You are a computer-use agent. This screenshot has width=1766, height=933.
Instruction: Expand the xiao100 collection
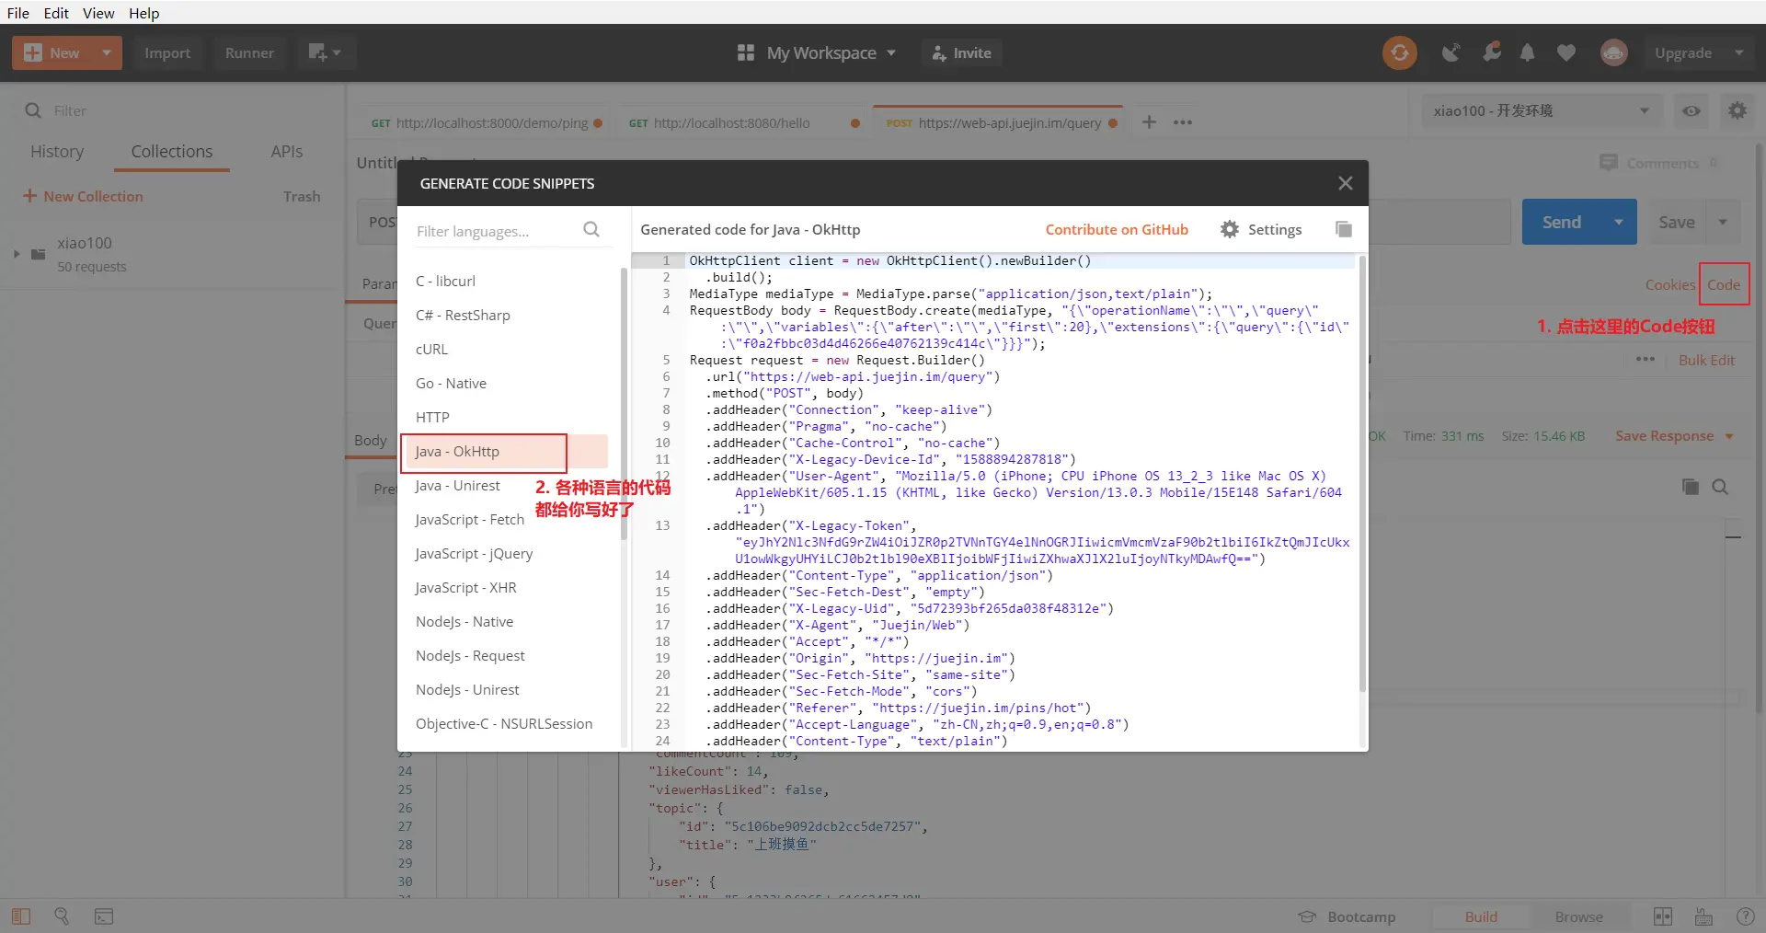click(x=17, y=254)
